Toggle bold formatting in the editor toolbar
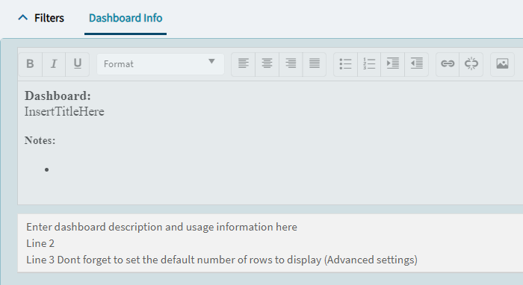The image size is (523, 285). tap(31, 64)
